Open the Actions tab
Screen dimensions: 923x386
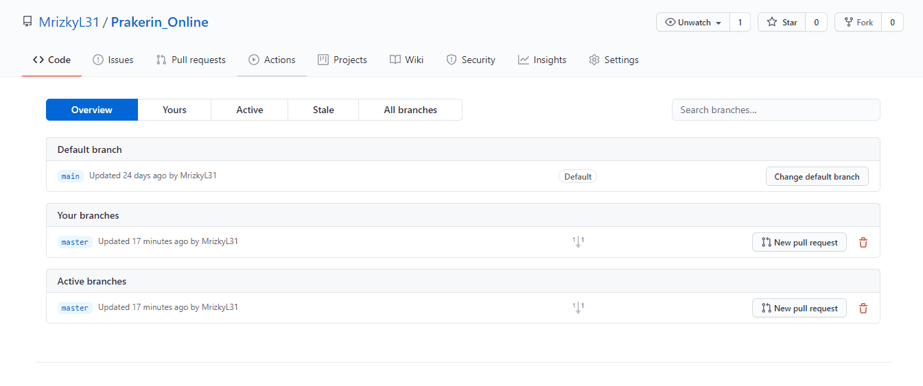272,60
